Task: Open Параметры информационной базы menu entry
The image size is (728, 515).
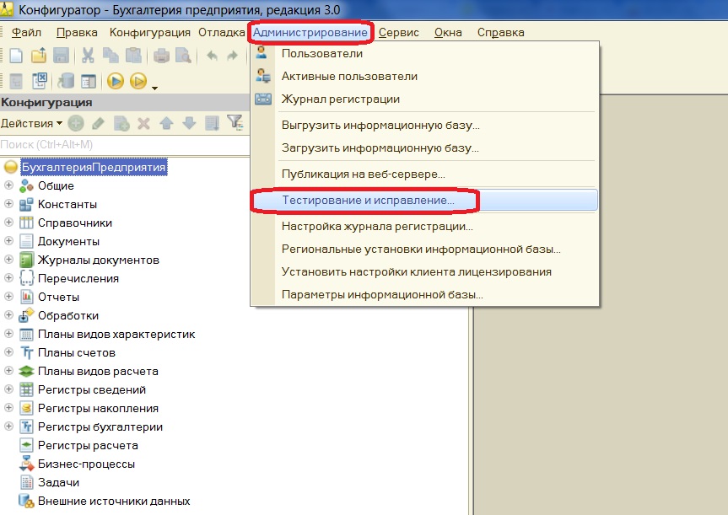Action: coord(423,295)
